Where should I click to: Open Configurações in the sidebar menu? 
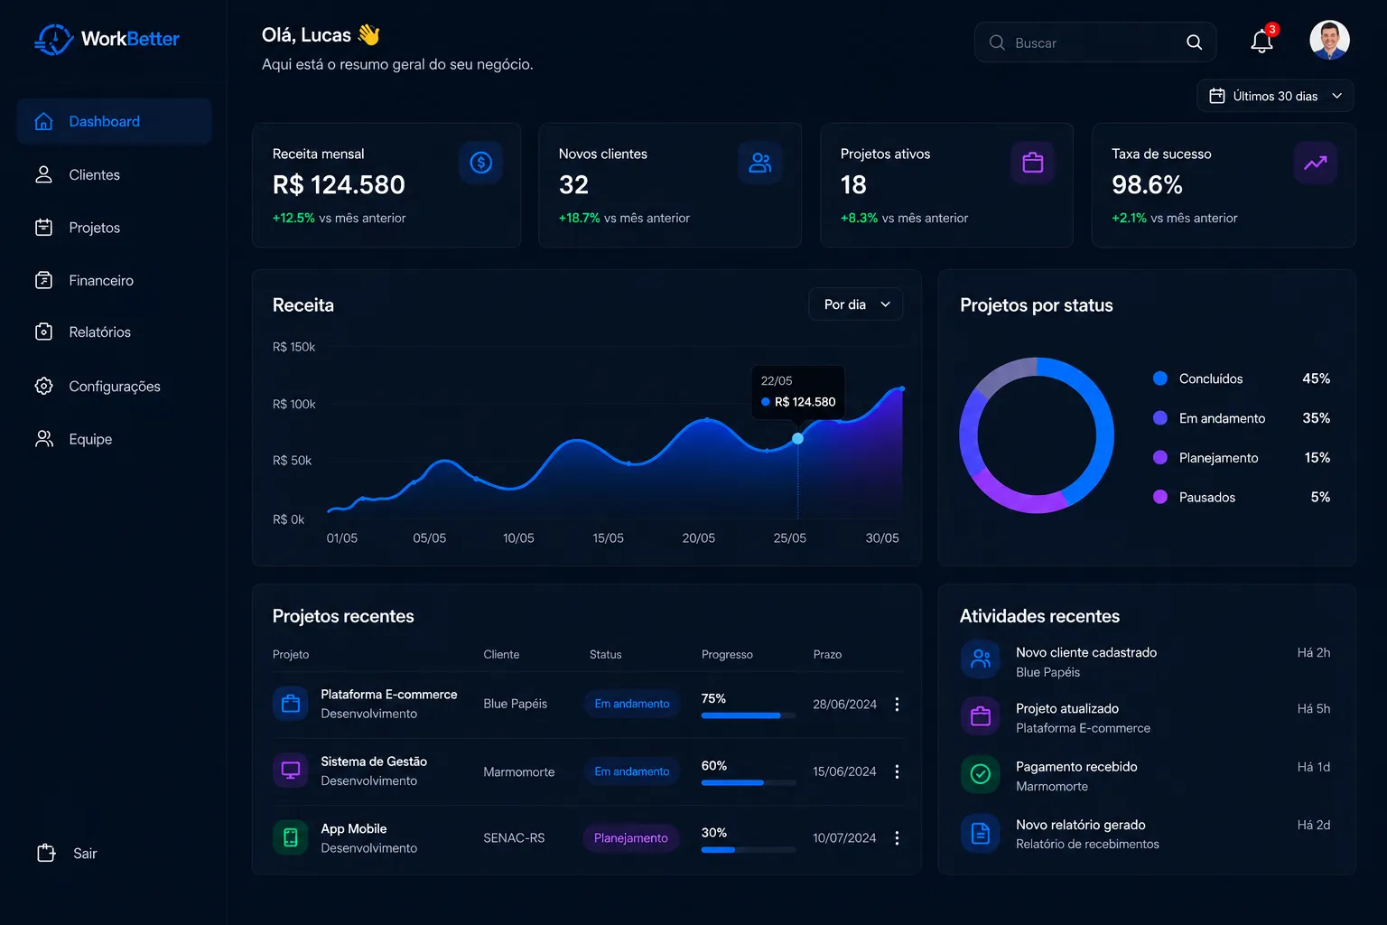coord(115,386)
